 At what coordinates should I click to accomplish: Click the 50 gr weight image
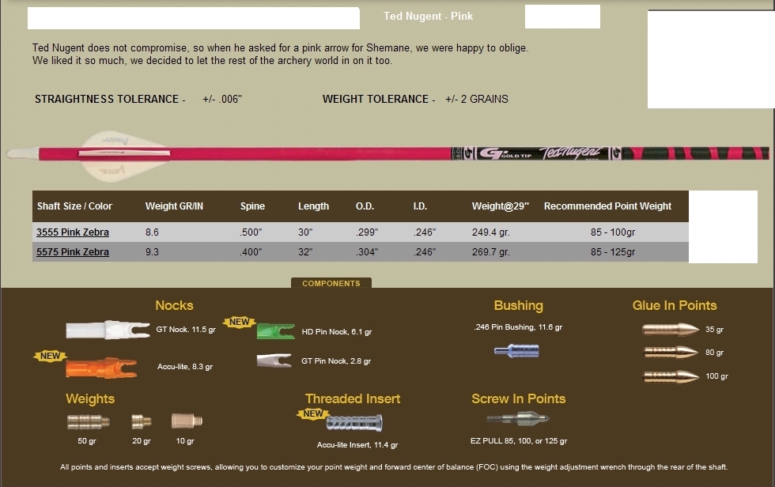coord(89,421)
